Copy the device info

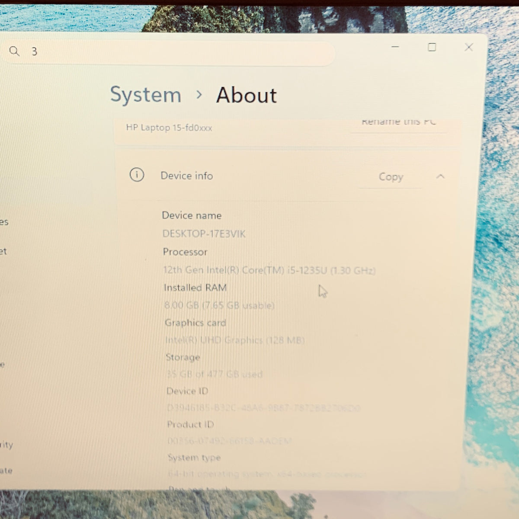click(391, 177)
